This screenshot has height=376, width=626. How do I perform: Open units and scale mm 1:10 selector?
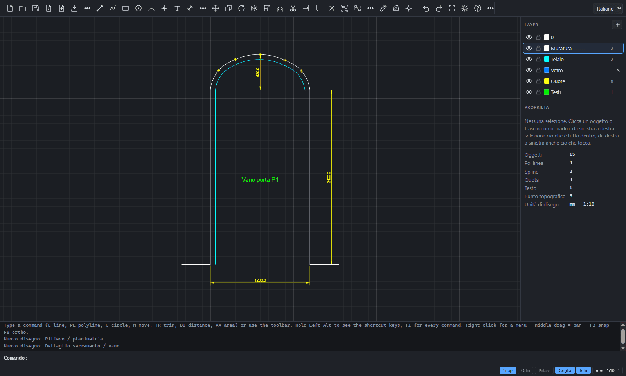tap(607, 371)
